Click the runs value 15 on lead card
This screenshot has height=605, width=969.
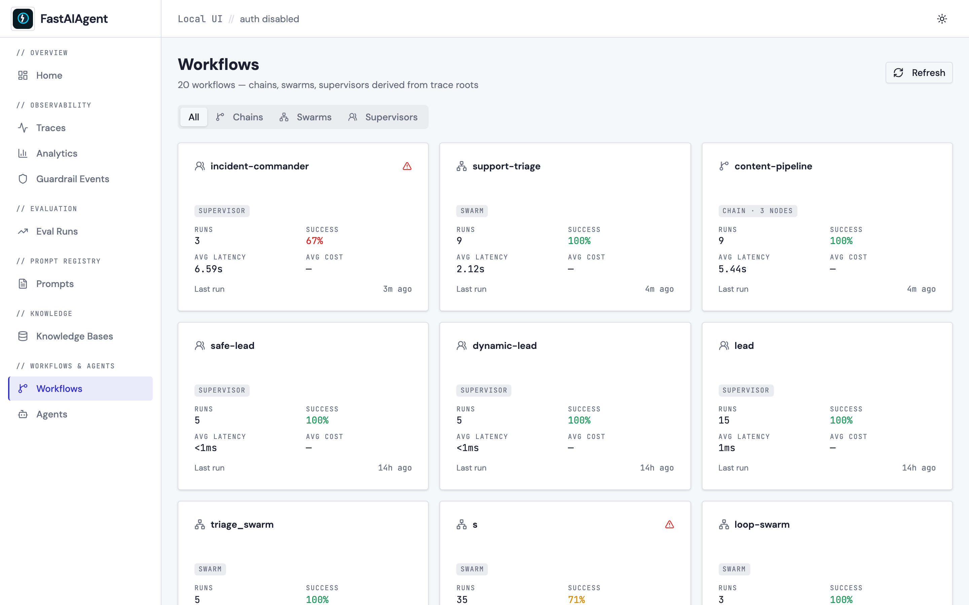723,420
